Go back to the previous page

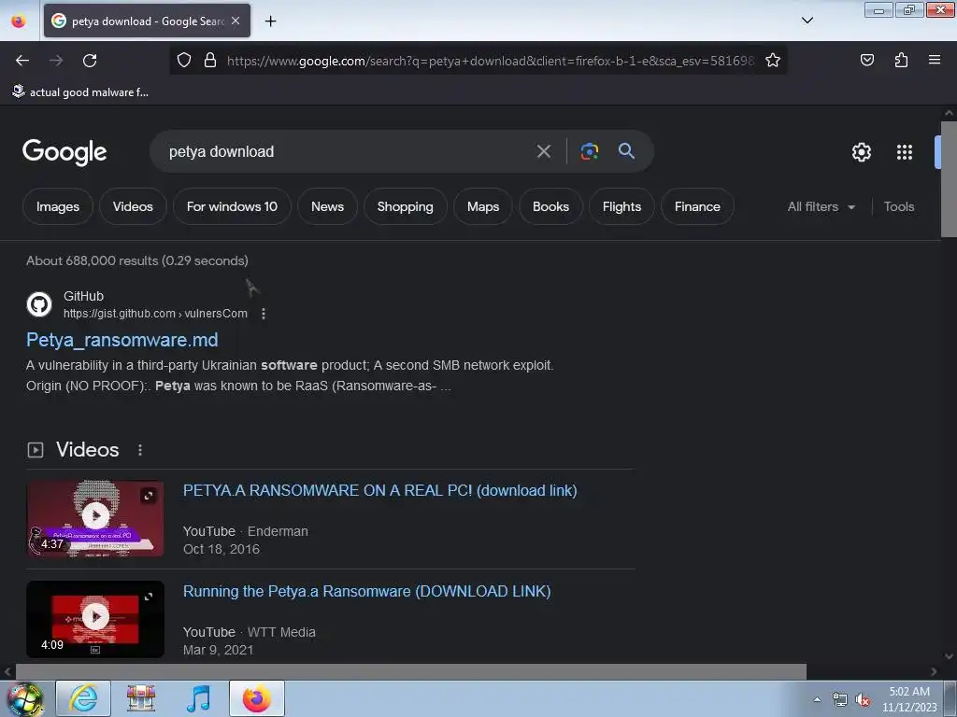pyautogui.click(x=22, y=61)
